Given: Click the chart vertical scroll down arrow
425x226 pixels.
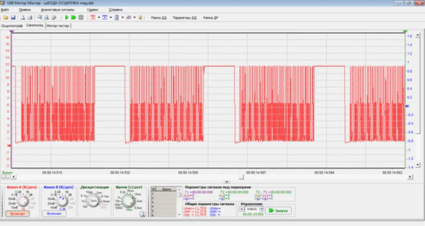Looking at the screenshot, I should click(x=417, y=164).
